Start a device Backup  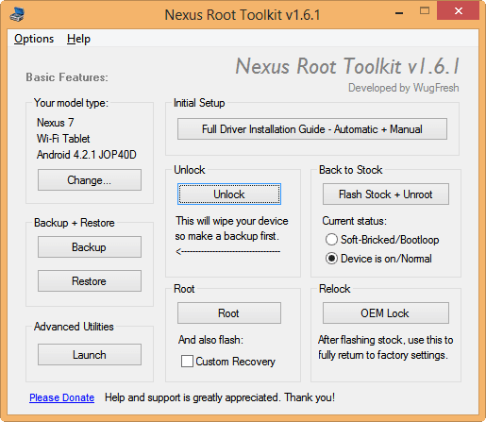(x=90, y=247)
